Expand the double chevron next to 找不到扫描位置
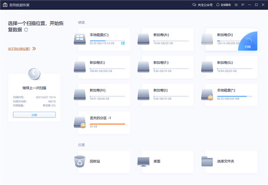The height and width of the screenshot is (185, 268). pos(34,48)
